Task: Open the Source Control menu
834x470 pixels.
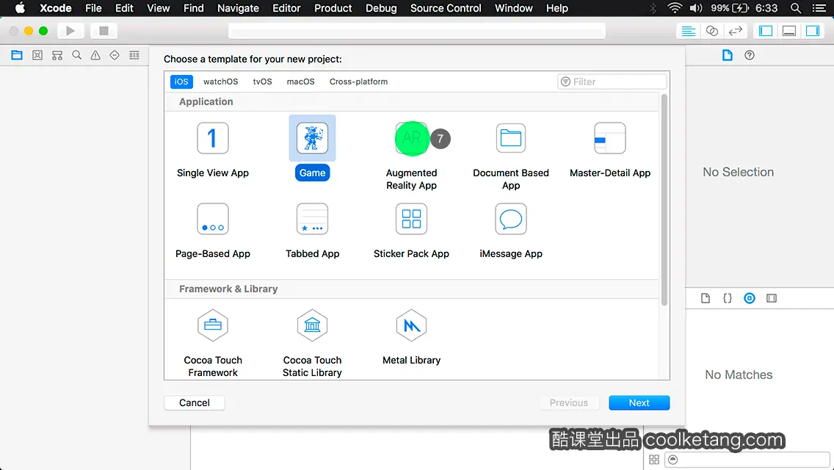Action: point(446,8)
